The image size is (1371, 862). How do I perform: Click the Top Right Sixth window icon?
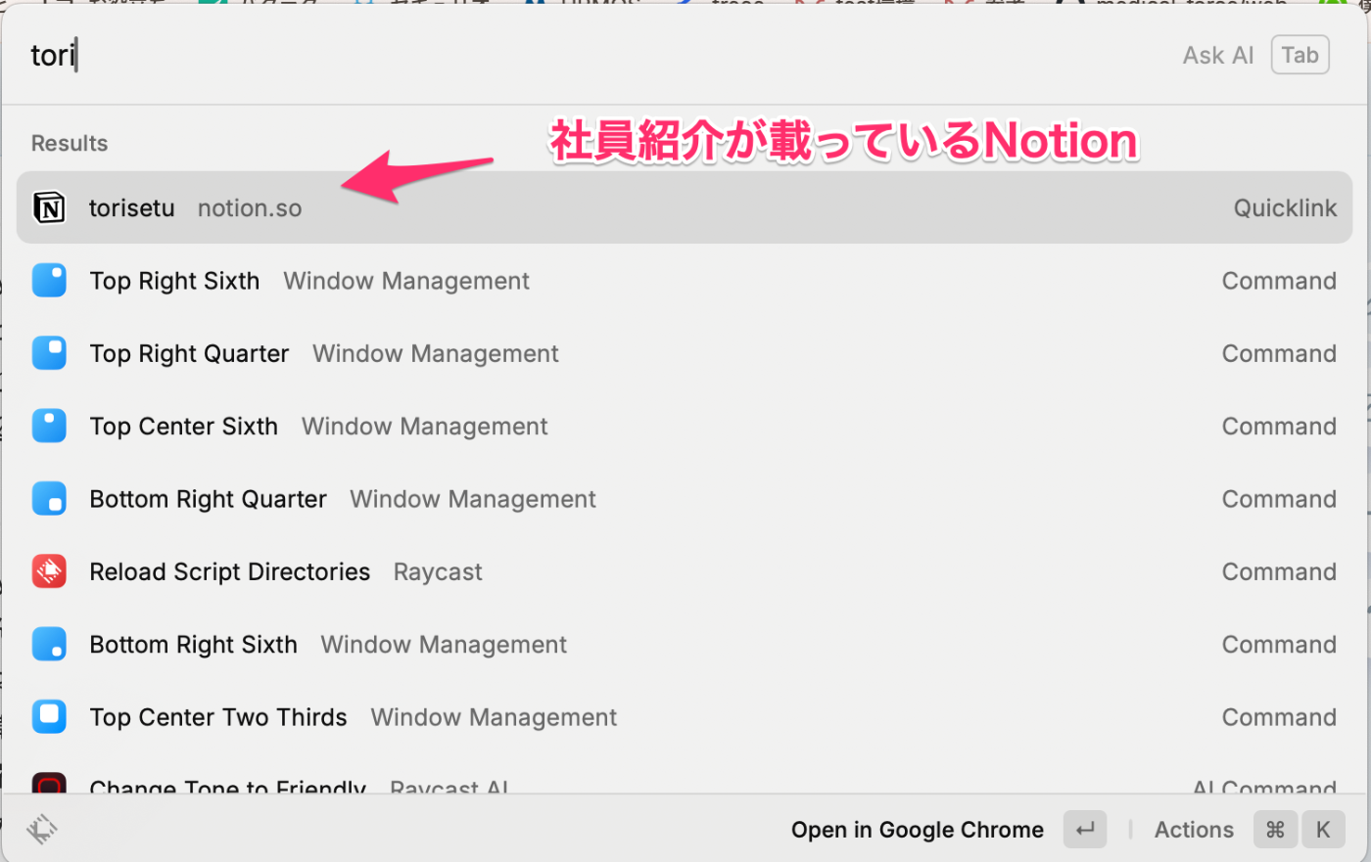[x=49, y=281]
